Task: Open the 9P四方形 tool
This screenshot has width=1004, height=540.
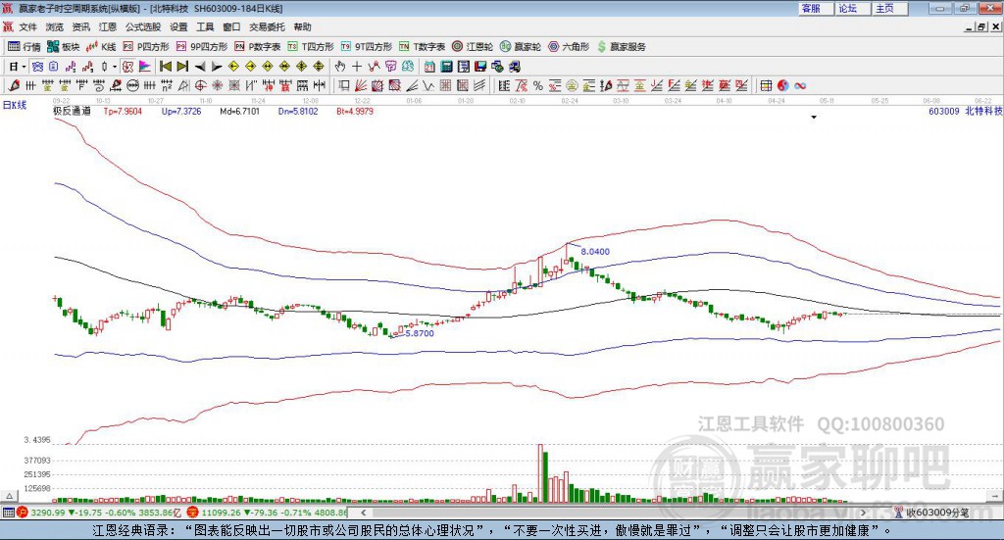Action: pyautogui.click(x=202, y=47)
